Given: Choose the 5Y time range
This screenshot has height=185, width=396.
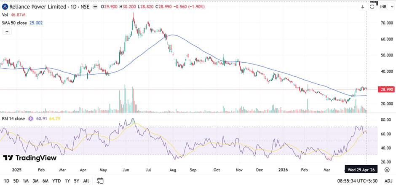Looking at the screenshot, I should pos(76,181).
